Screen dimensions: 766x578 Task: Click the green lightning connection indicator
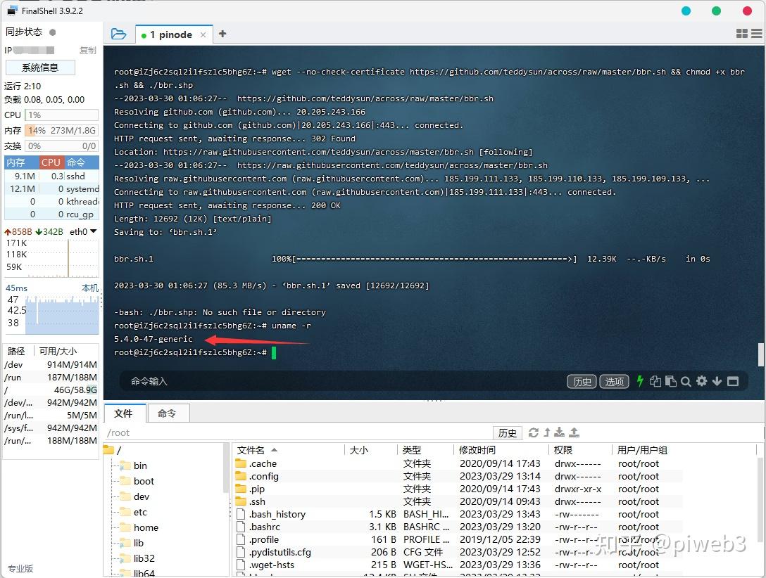pos(640,381)
